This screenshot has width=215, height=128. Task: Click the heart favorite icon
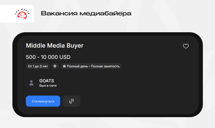tap(186, 46)
